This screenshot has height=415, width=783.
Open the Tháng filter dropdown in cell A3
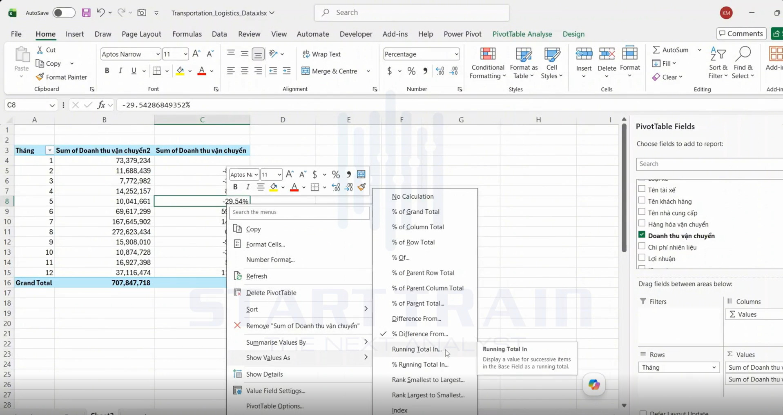49,151
